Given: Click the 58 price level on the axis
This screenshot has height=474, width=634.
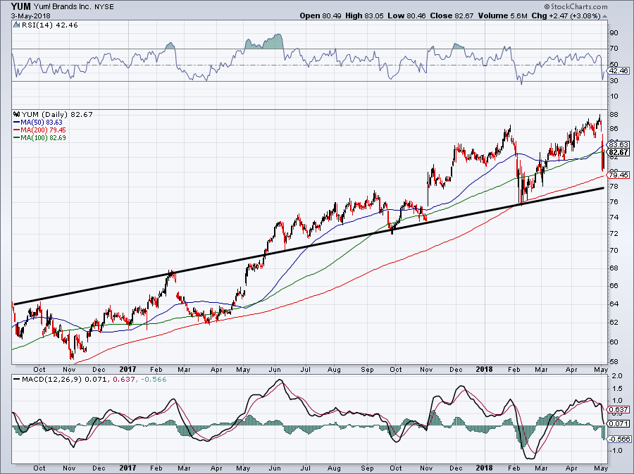Looking at the screenshot, I should [x=614, y=361].
